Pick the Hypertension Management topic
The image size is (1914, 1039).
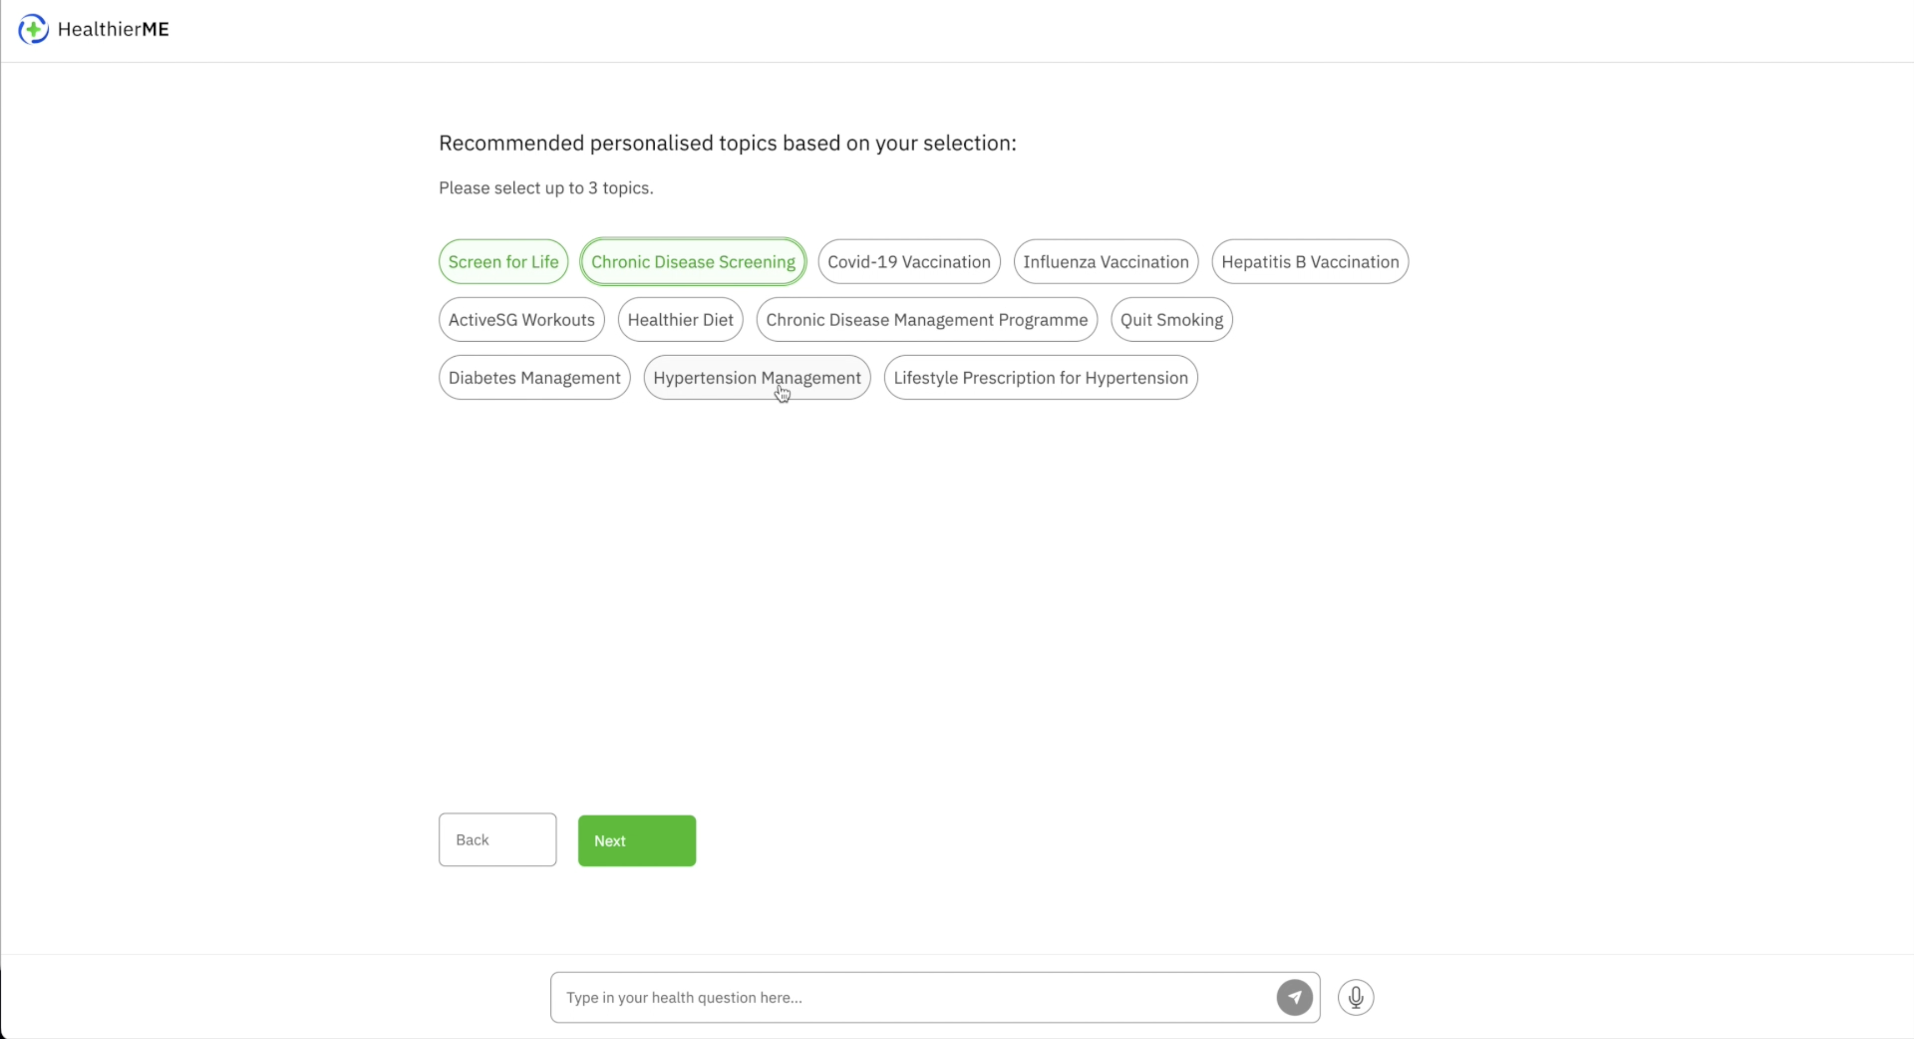(757, 378)
